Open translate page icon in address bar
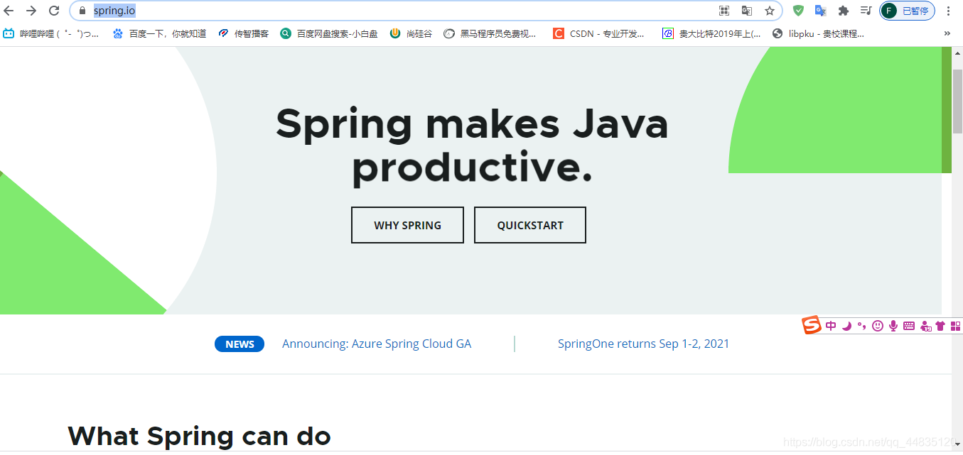This screenshot has width=963, height=455. [747, 11]
